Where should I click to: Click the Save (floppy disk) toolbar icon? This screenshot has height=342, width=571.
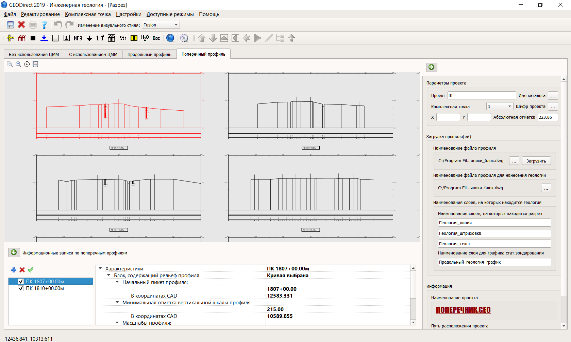(x=11, y=25)
